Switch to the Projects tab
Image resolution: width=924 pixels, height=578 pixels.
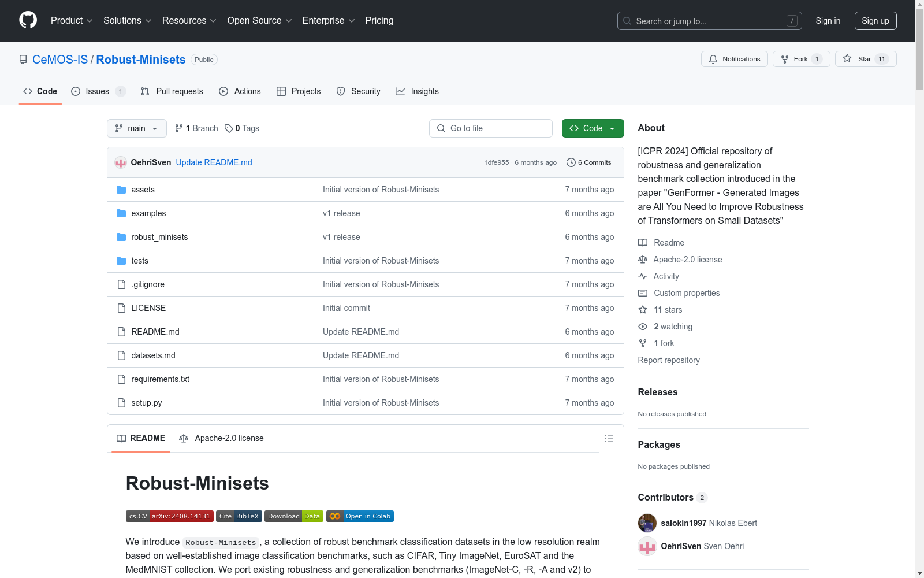tap(299, 91)
